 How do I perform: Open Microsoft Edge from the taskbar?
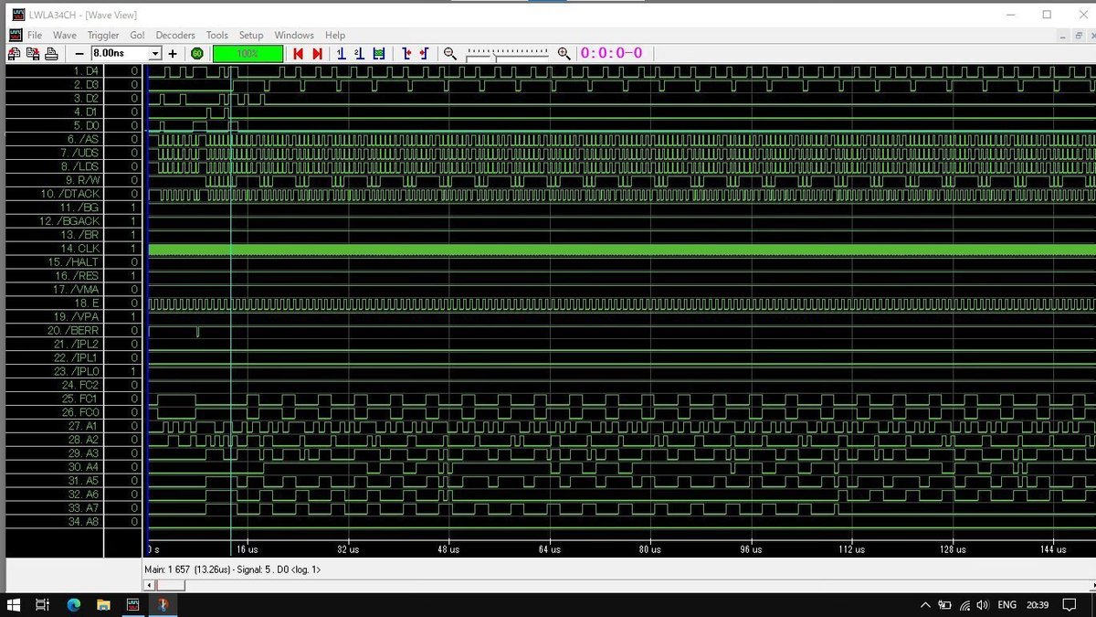(74, 605)
